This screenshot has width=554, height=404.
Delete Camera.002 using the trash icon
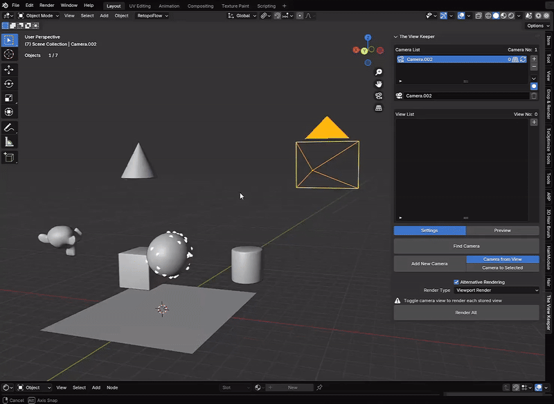point(534,96)
